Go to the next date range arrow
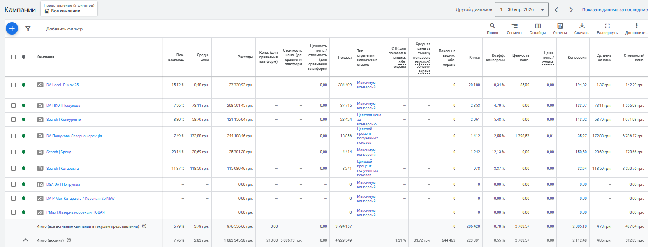The image size is (648, 247). (x=571, y=10)
